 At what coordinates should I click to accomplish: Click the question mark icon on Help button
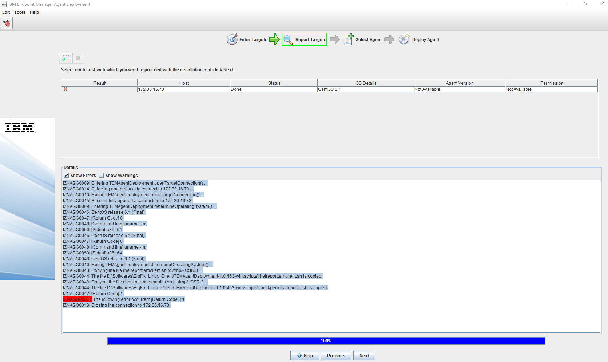pos(299,355)
